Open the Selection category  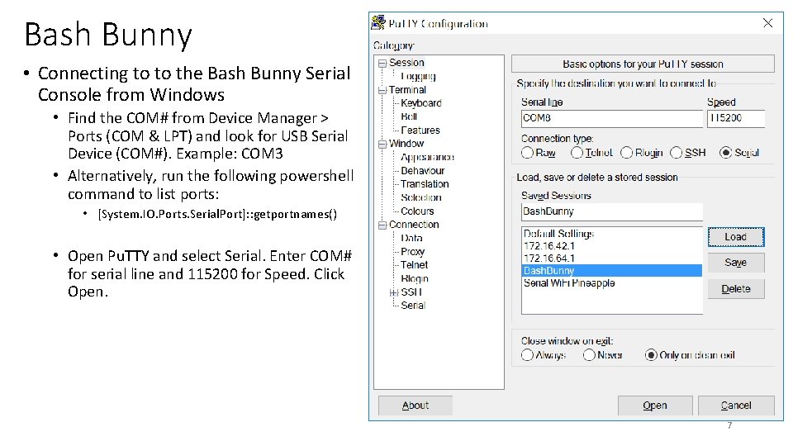pos(421,197)
